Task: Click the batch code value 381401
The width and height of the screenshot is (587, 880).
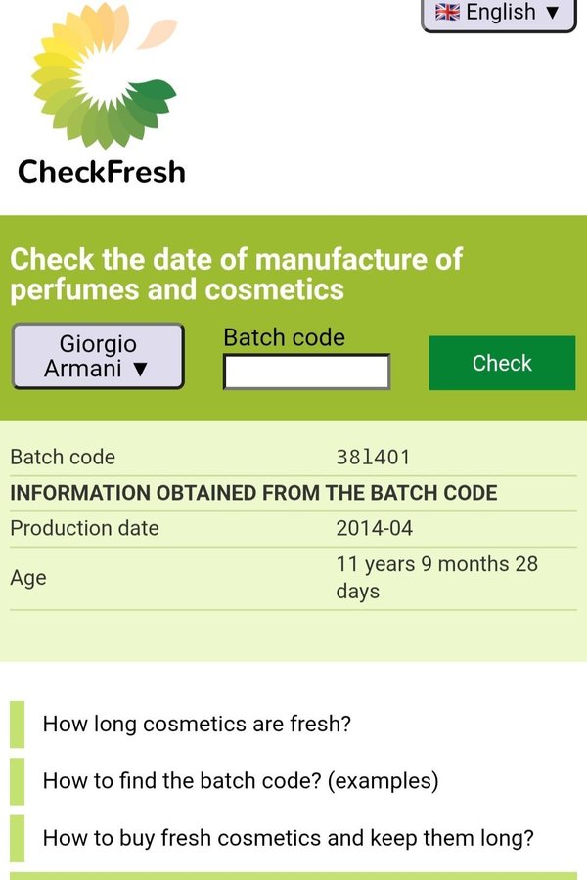Action: pos(373,457)
